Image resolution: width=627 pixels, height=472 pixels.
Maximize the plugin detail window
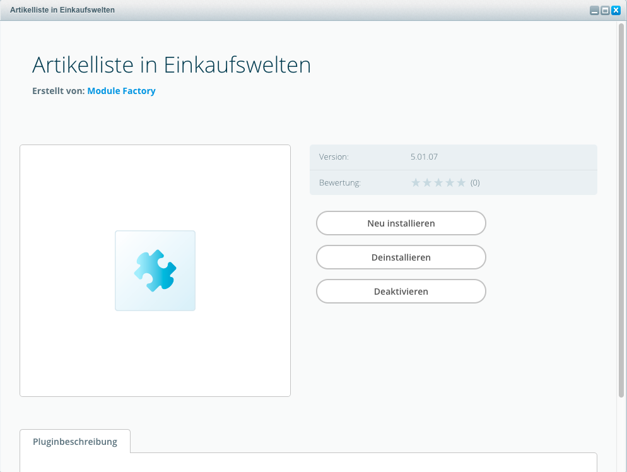605,11
